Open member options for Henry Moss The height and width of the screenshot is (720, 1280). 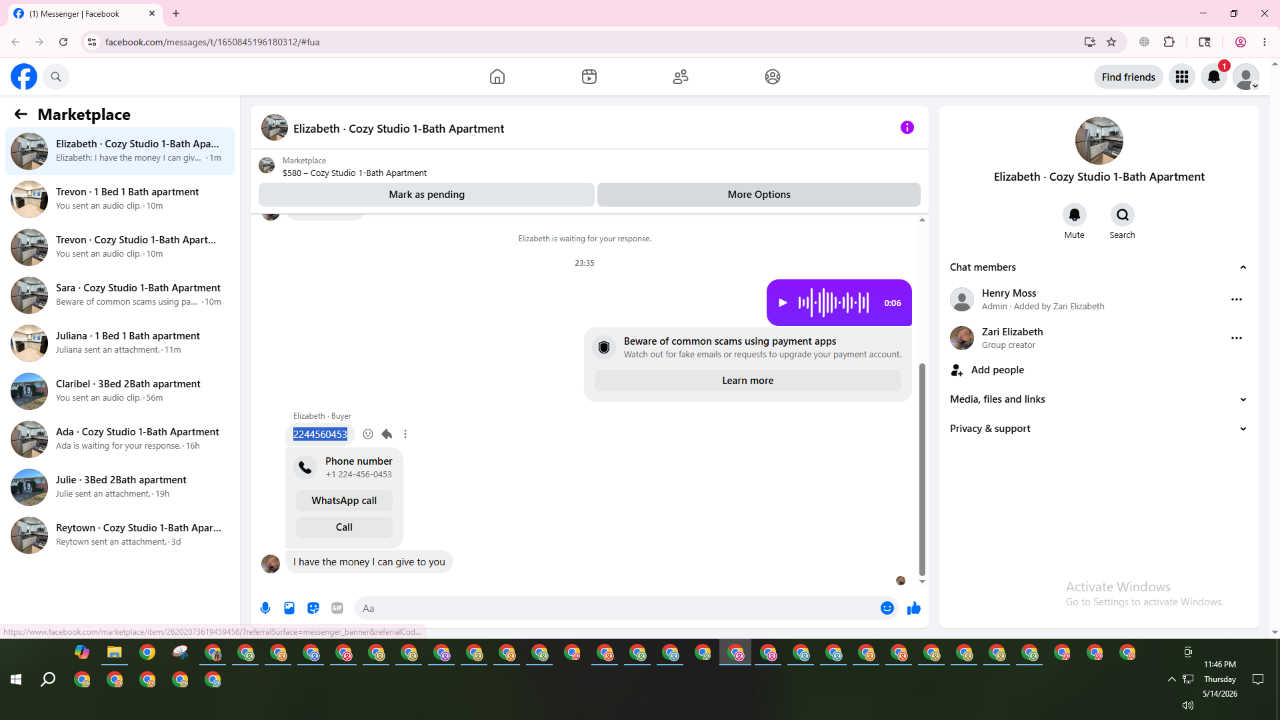click(1237, 299)
